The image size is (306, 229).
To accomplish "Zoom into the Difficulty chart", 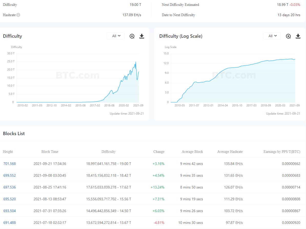I will [132, 36].
